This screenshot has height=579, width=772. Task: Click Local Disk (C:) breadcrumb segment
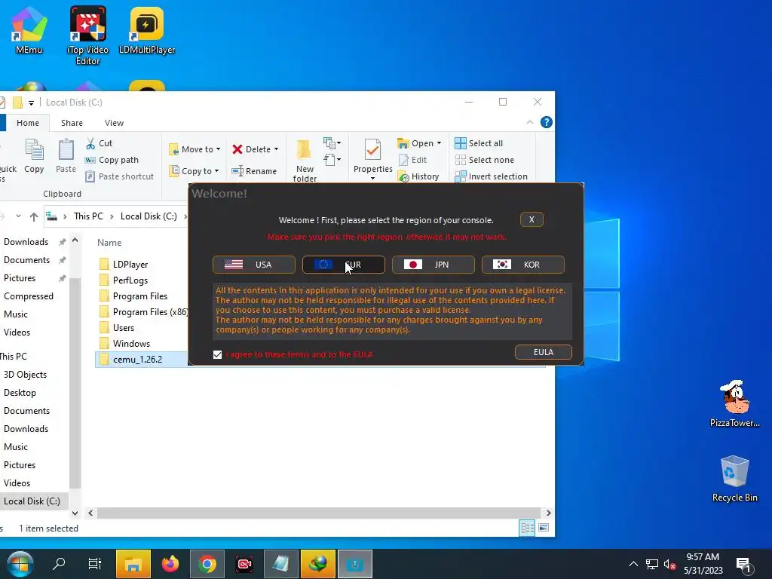coord(149,216)
